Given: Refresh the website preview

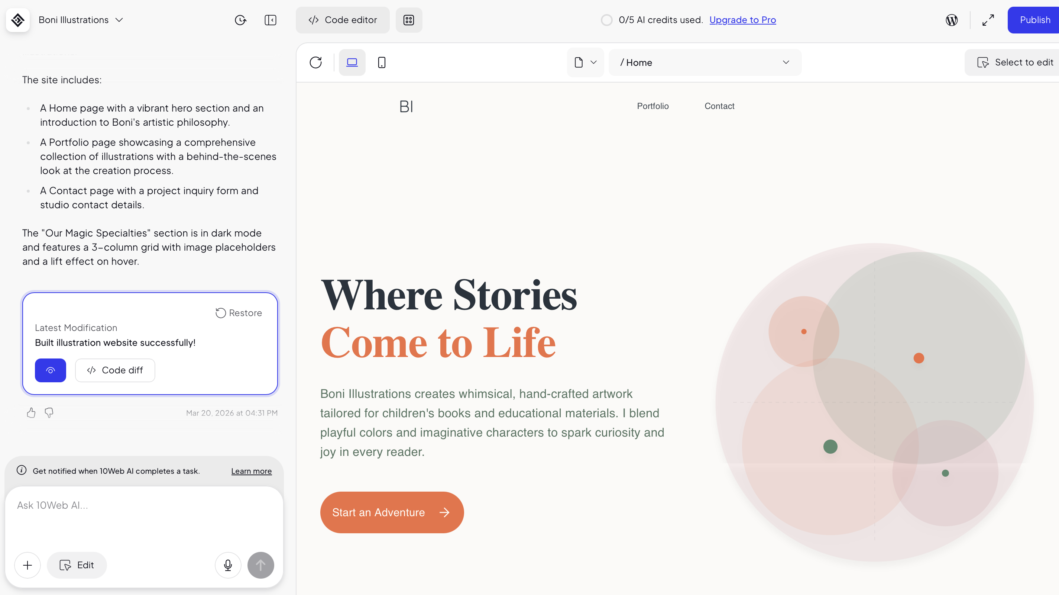Looking at the screenshot, I should point(316,62).
